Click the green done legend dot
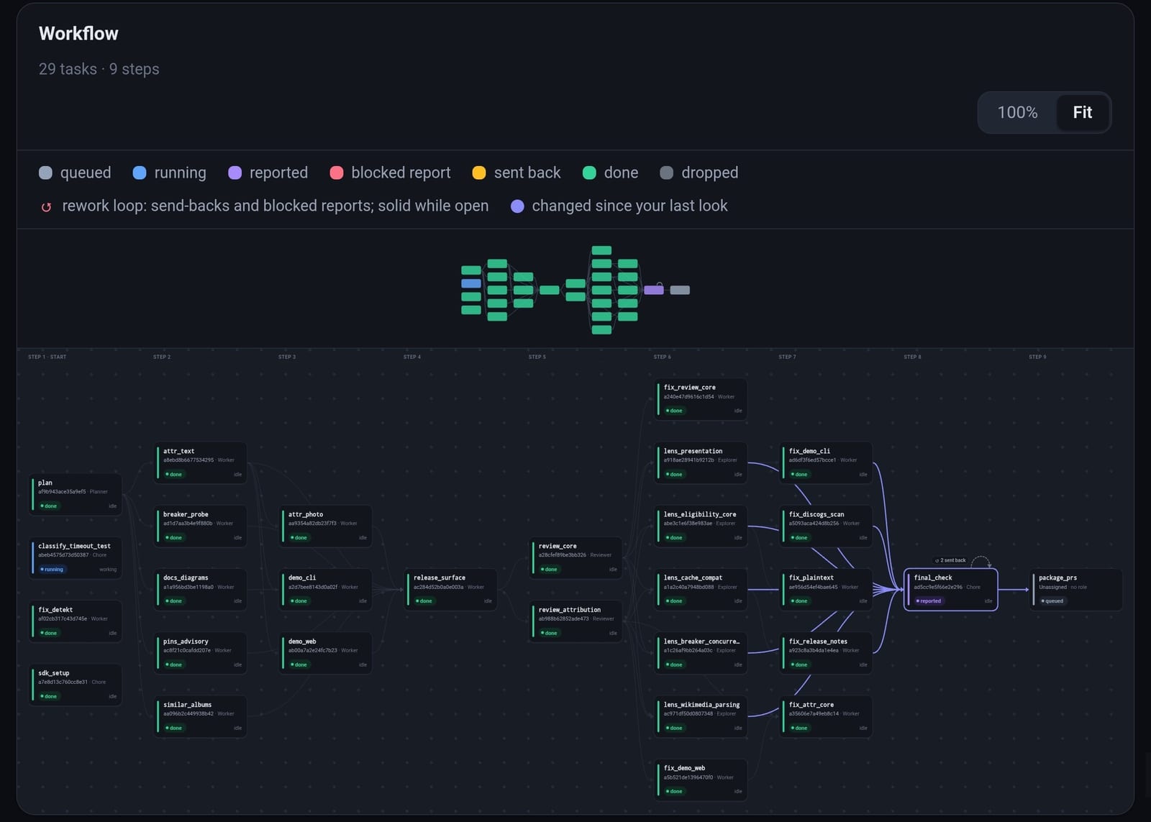This screenshot has width=1151, height=822. 589,173
